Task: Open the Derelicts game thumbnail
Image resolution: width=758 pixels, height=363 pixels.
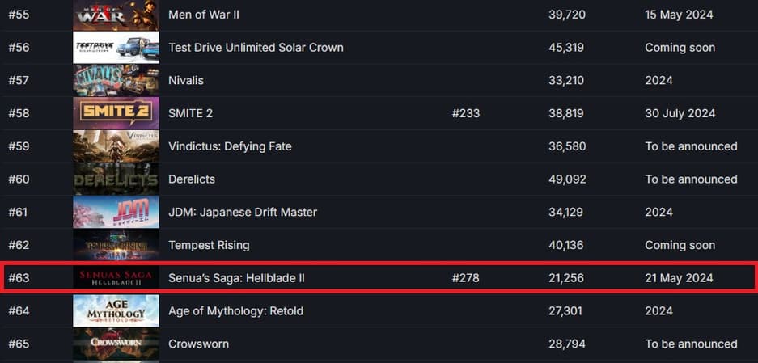Action: pos(116,179)
